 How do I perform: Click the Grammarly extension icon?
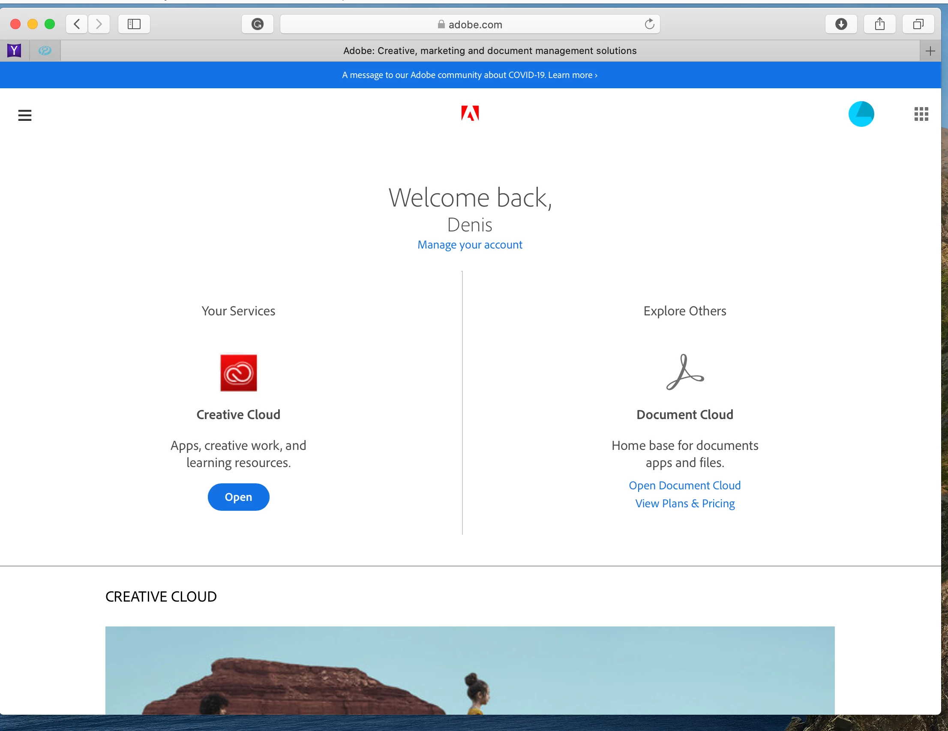point(258,24)
